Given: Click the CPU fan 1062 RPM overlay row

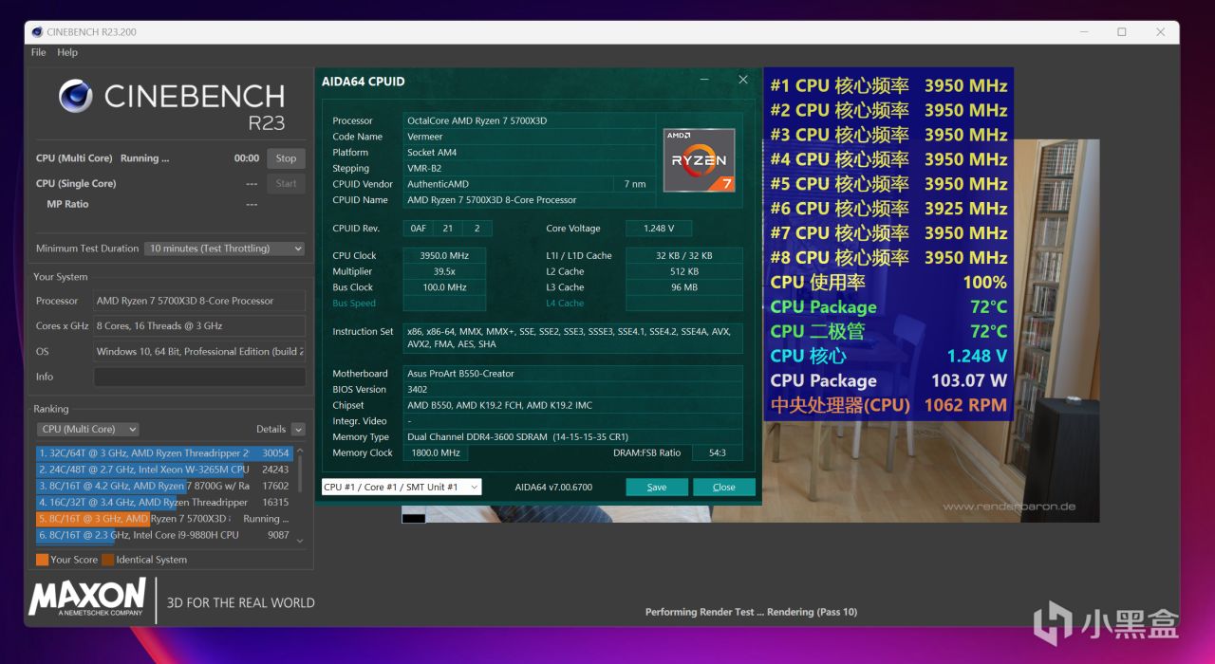Looking at the screenshot, I should tap(888, 406).
